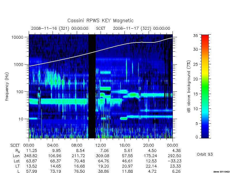The height and width of the screenshot is (173, 230).
Task: Click the 10000 frequency tick label
Action: (x=17, y=37)
